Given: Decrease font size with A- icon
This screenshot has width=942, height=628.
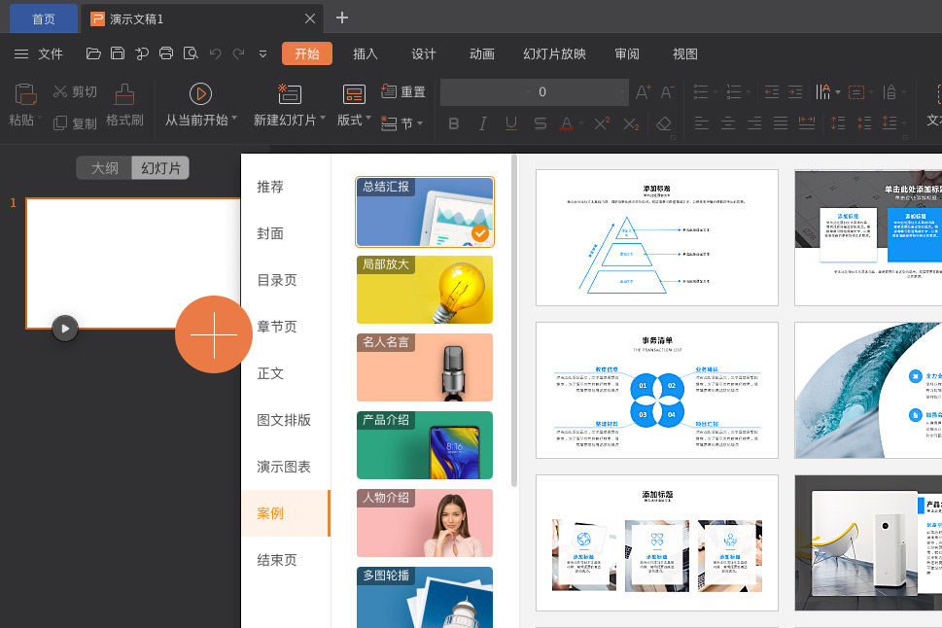Looking at the screenshot, I should pos(668,92).
